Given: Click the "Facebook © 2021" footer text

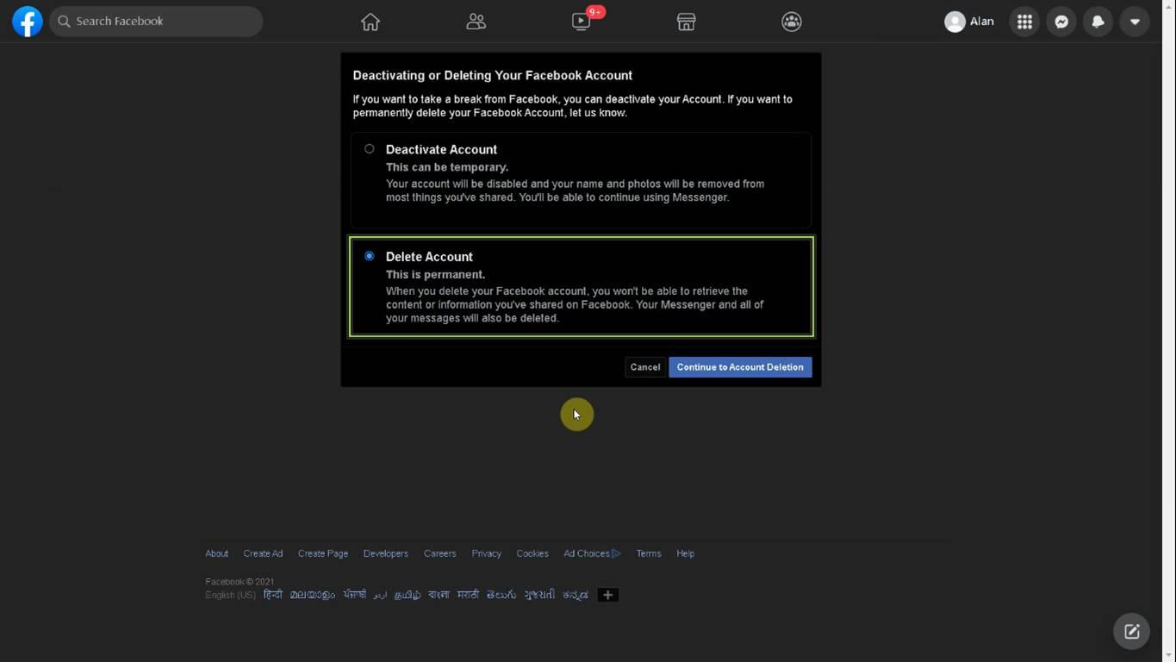Looking at the screenshot, I should click(x=240, y=582).
